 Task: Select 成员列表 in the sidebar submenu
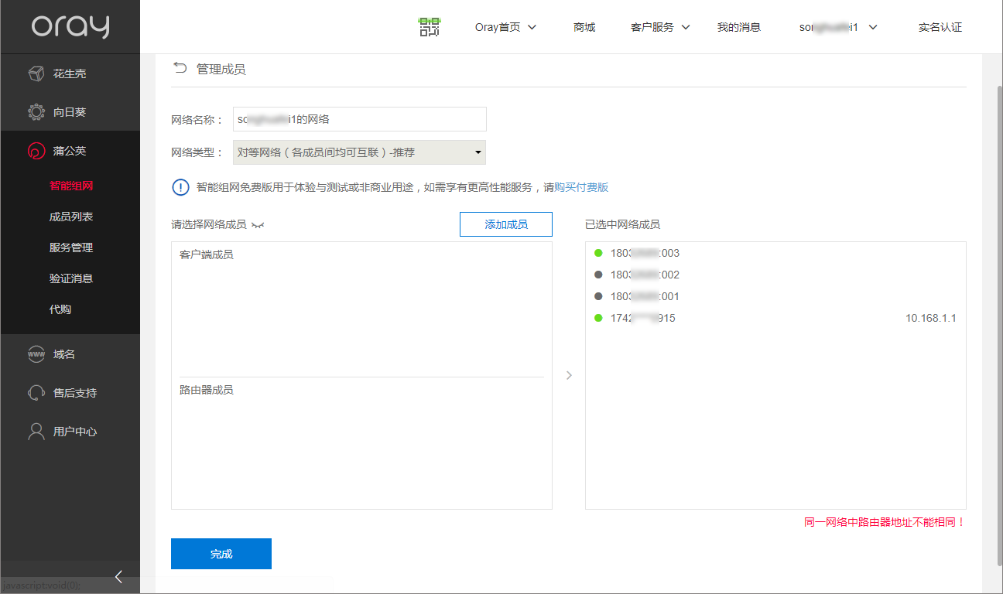71,217
